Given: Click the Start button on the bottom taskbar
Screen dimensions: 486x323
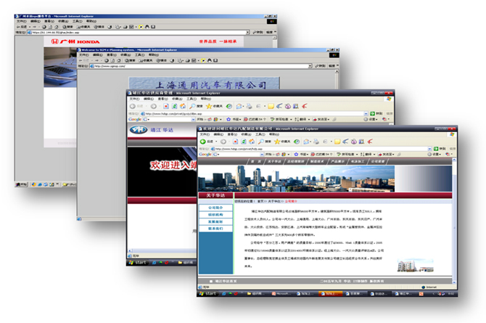Looking at the screenshot, I should (x=210, y=294).
